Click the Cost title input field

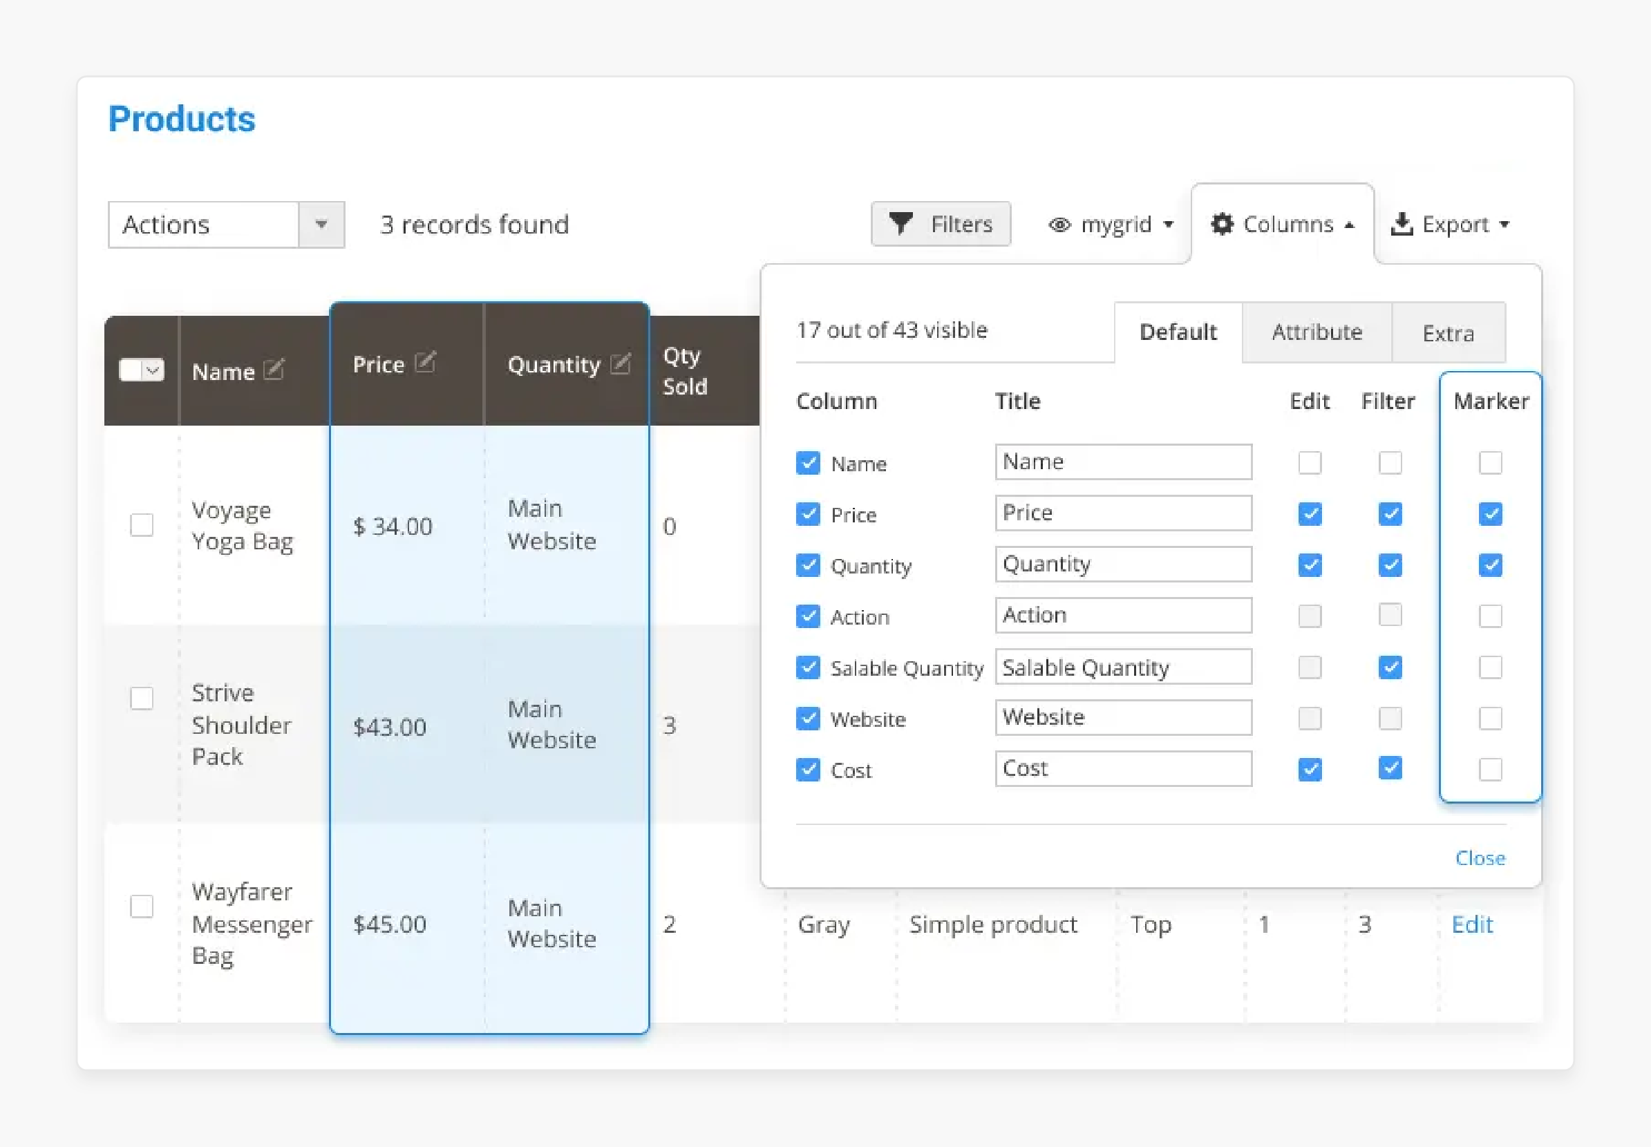pyautogui.click(x=1123, y=768)
